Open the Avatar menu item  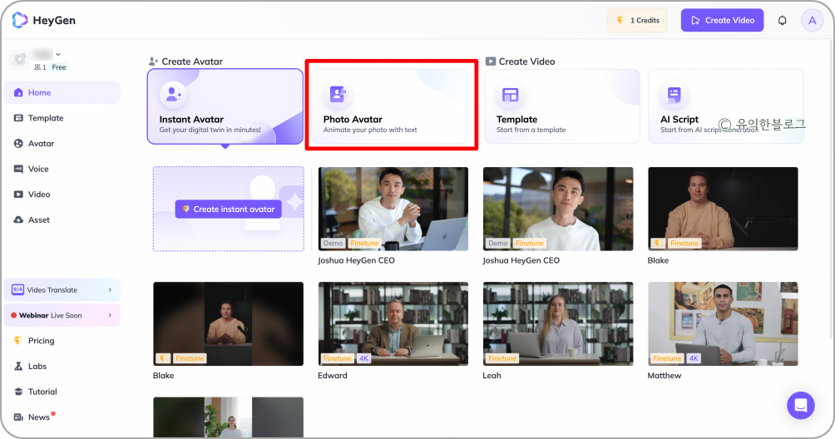coord(62,144)
